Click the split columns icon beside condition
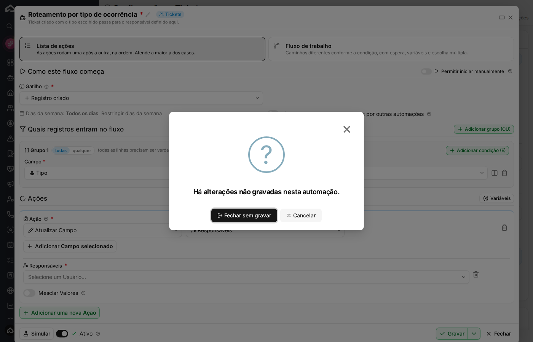Viewport: 533px width, 342px height. tap(495, 173)
